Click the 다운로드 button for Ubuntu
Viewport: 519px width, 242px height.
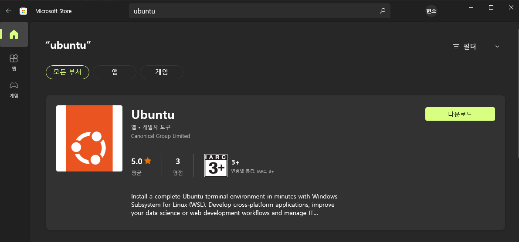click(x=460, y=114)
